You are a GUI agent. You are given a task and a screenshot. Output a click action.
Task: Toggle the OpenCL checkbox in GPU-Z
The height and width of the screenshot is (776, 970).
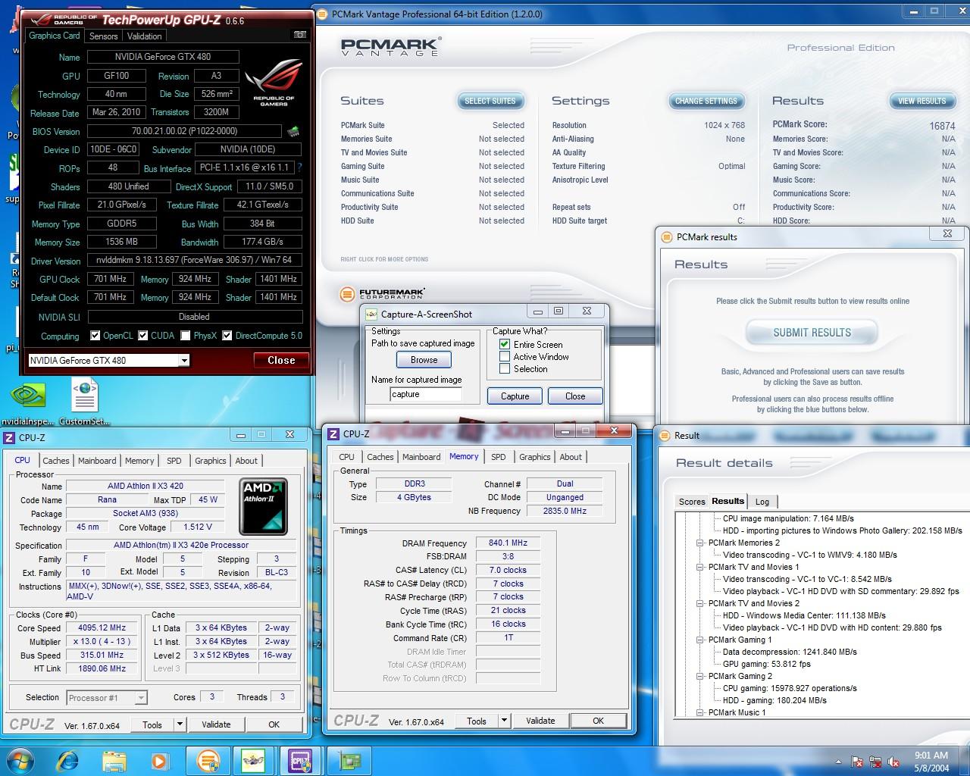(x=95, y=336)
